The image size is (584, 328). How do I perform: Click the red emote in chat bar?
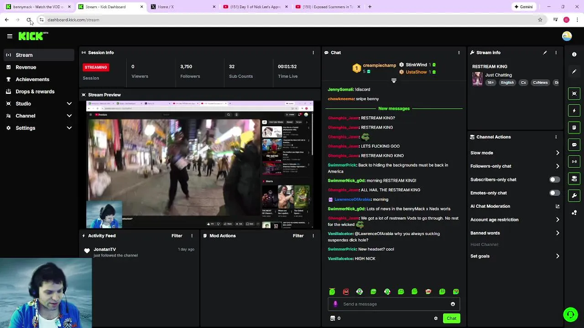[x=346, y=292]
